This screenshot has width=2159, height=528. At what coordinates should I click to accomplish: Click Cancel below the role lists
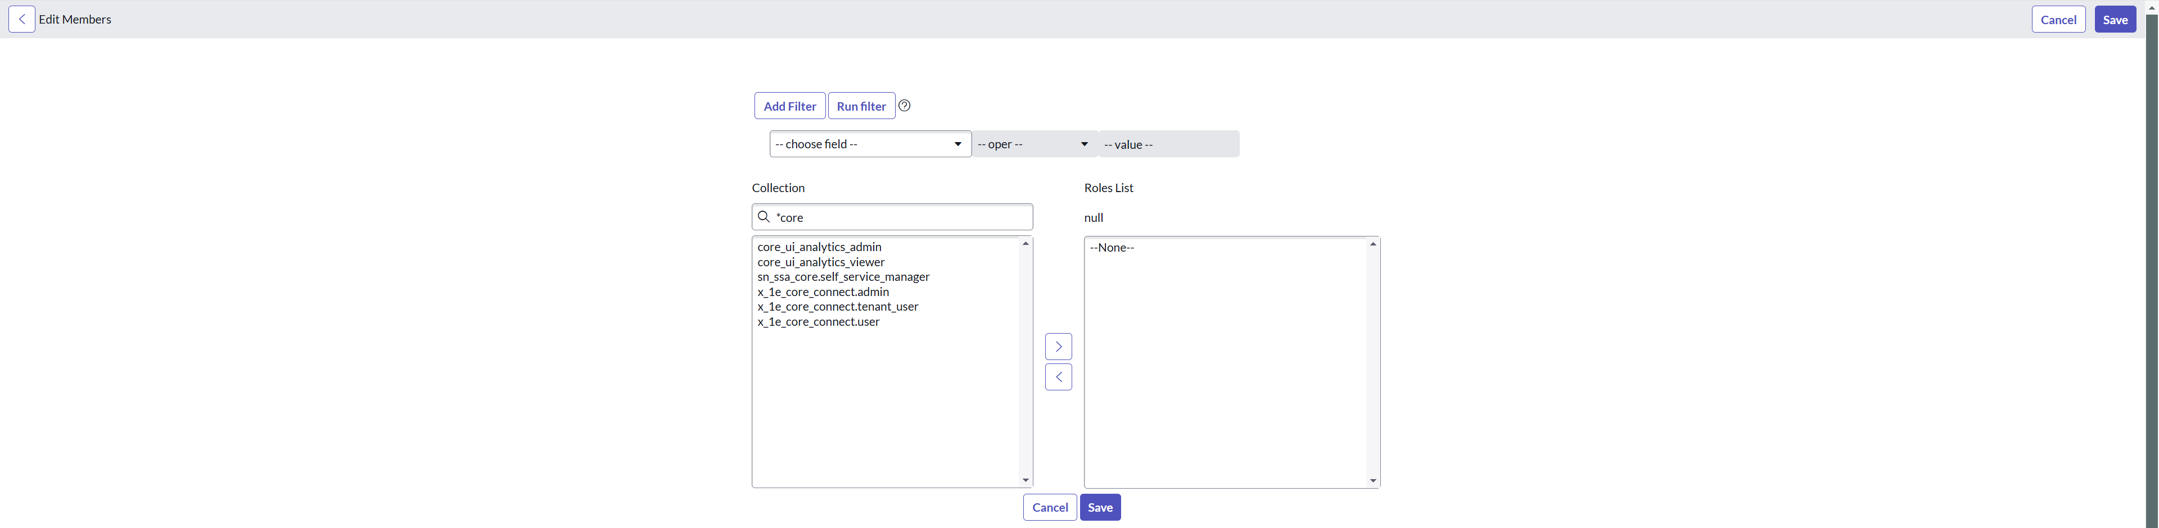[1049, 507]
